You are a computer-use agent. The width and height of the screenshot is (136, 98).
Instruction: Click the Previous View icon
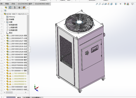point(103,4)
